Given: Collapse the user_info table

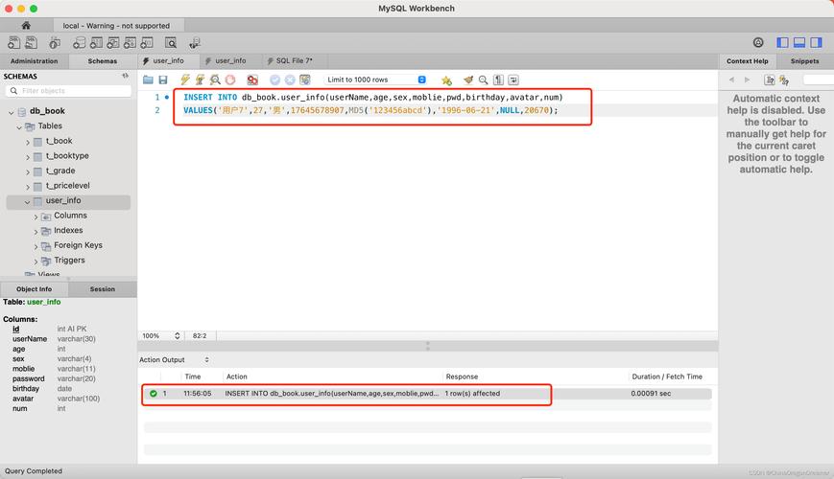Looking at the screenshot, I should click(x=27, y=201).
